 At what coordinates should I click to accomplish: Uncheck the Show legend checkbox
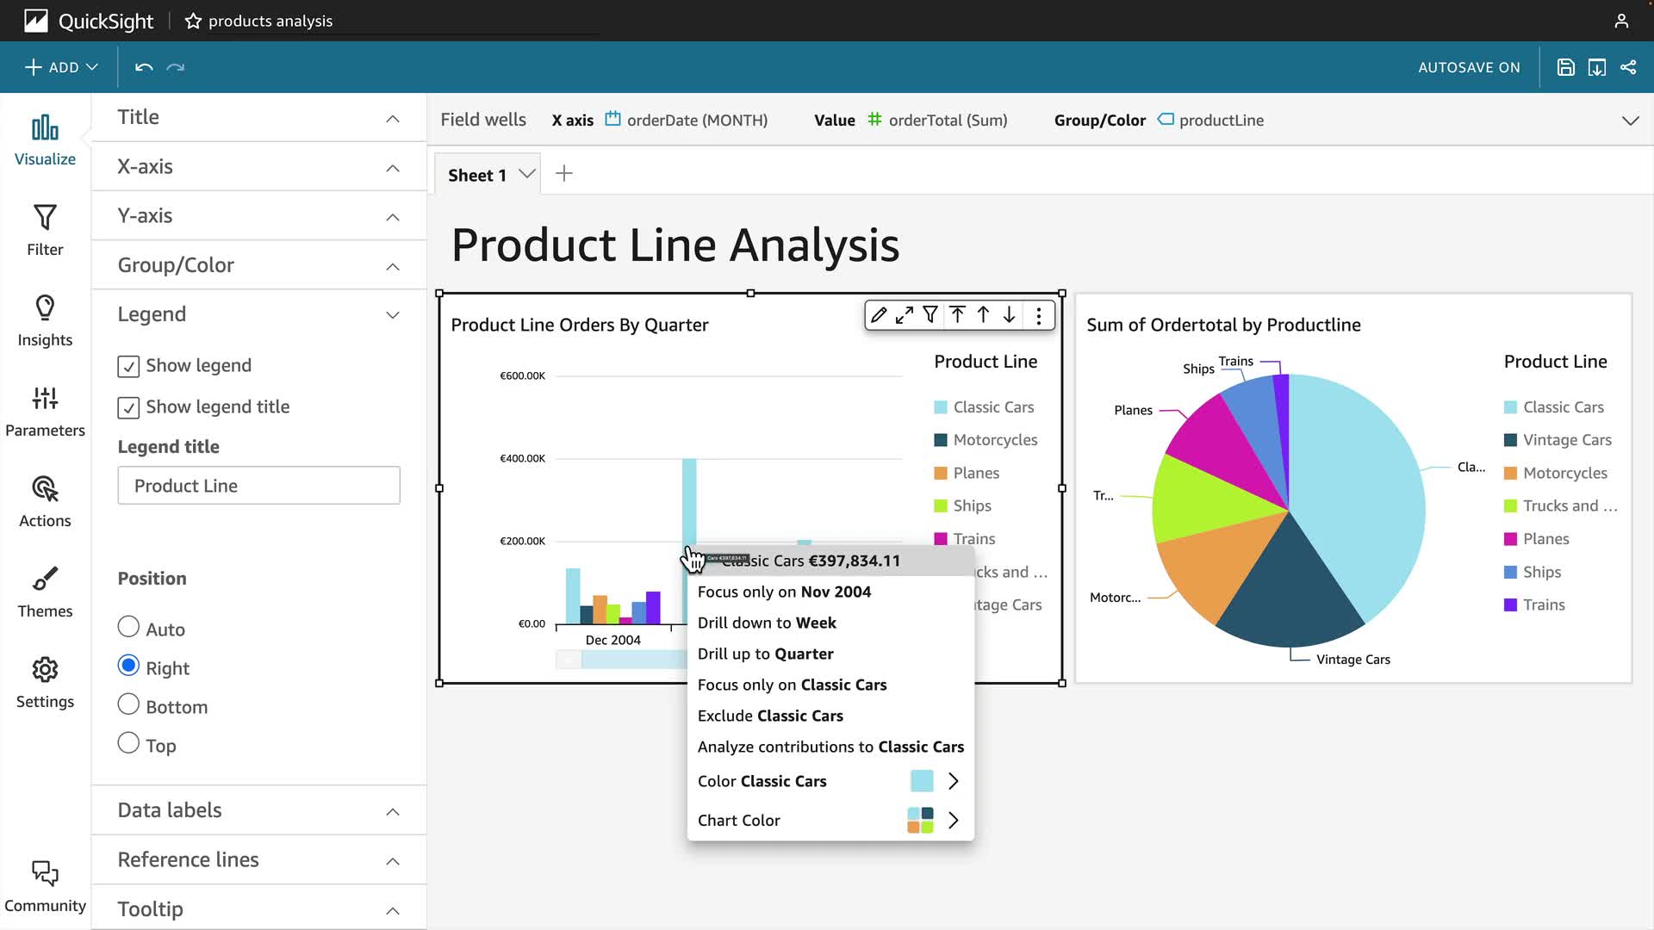(x=128, y=366)
